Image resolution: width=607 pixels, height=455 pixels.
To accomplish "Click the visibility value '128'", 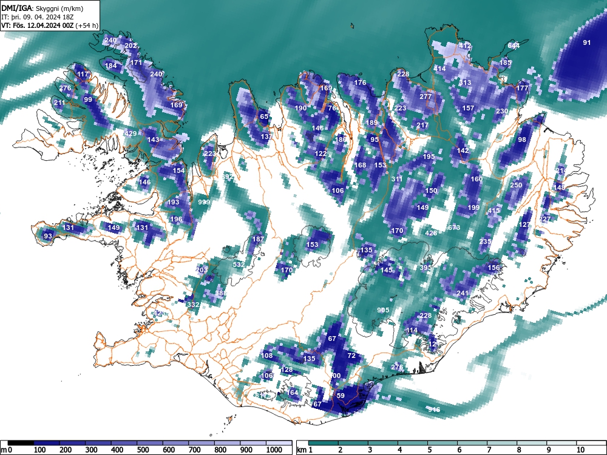I will tap(287, 370).
